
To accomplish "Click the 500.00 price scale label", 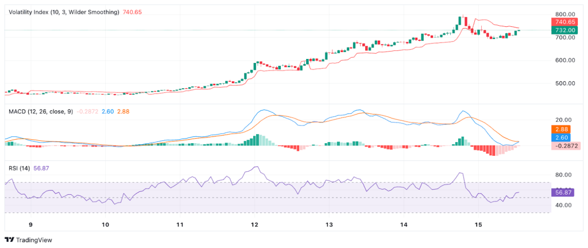I will coord(566,83).
